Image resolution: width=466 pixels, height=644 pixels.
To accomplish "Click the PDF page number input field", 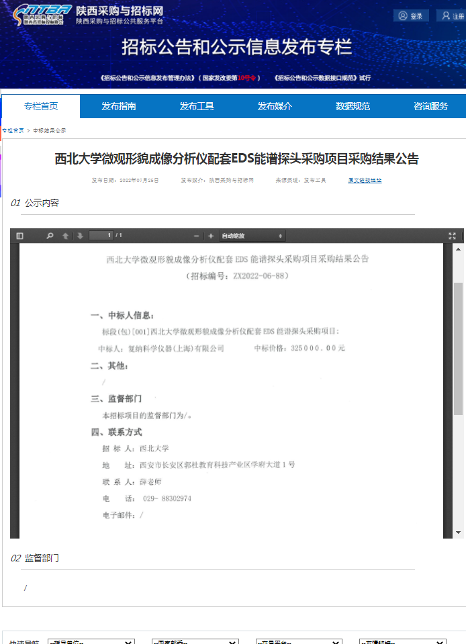I will [x=101, y=236].
